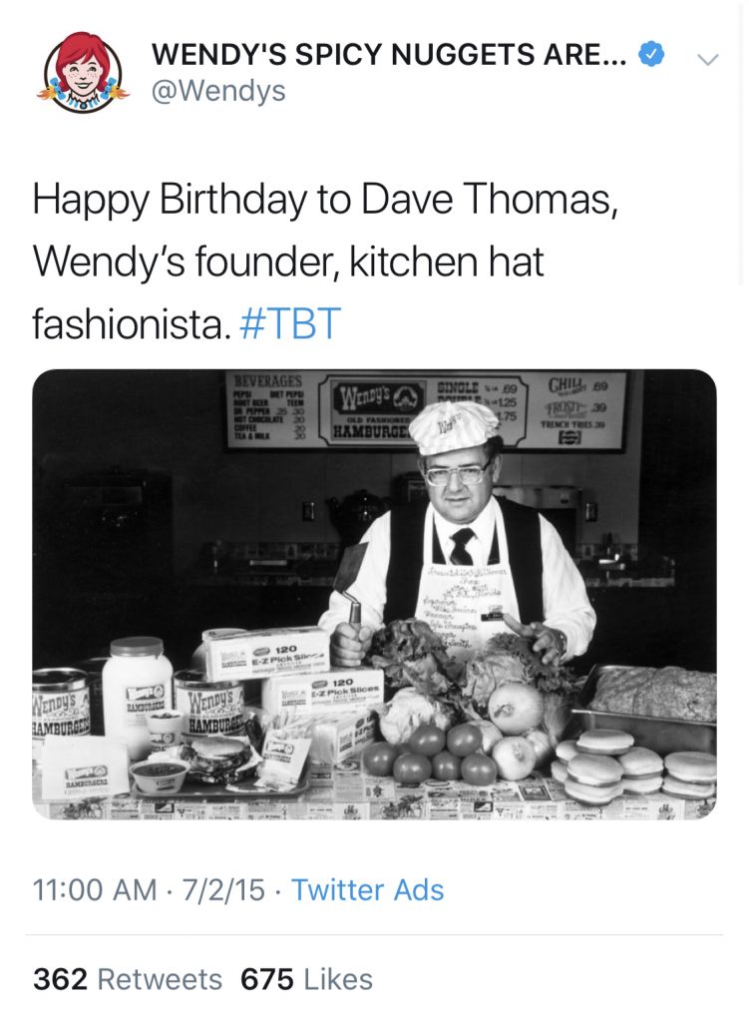Open the black-and-white Dave Thomas photo
The height and width of the screenshot is (1022, 749).
(x=374, y=596)
